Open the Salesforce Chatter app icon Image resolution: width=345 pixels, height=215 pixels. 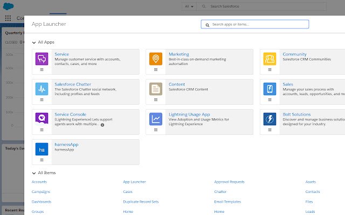(x=42, y=89)
